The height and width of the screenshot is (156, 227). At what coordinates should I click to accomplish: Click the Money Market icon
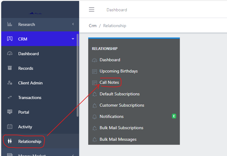point(10,154)
